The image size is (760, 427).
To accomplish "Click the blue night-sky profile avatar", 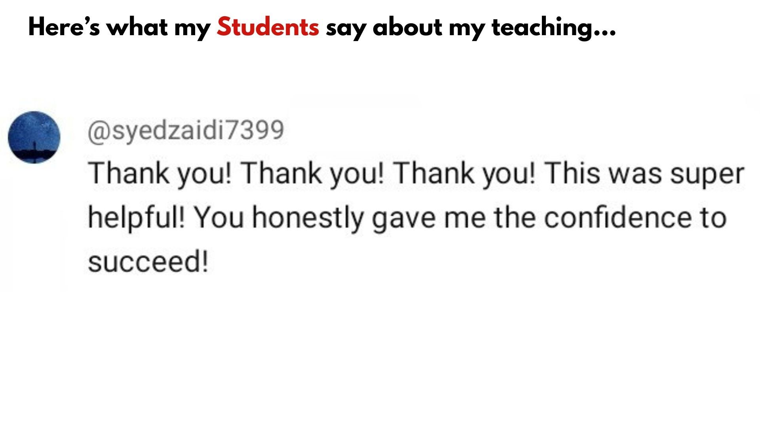I will [34, 137].
